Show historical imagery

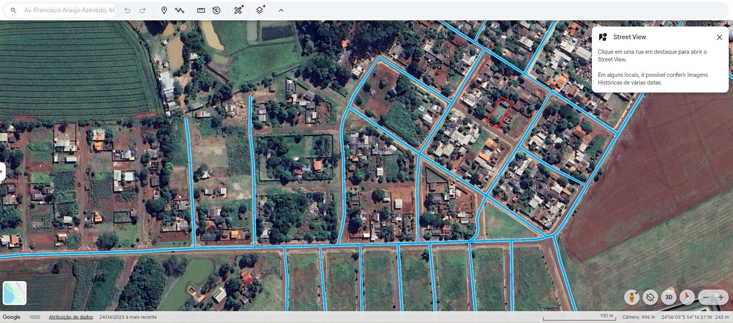coord(217,10)
